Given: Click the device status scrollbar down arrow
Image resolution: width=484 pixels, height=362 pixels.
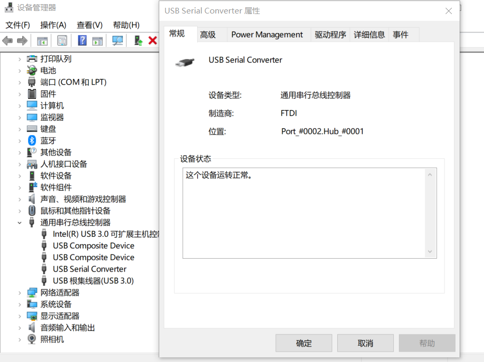Looking at the screenshot, I should 430,251.
